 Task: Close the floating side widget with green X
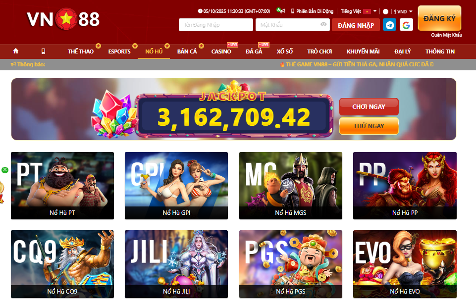pyautogui.click(x=5, y=170)
